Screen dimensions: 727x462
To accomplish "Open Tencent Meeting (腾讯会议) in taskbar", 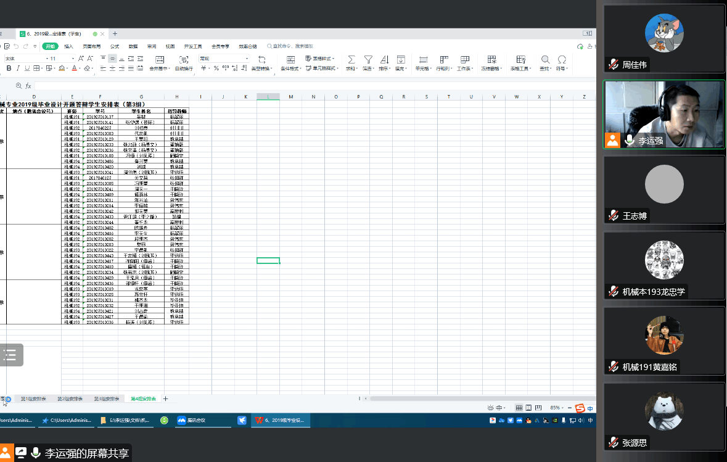I will 191,421.
